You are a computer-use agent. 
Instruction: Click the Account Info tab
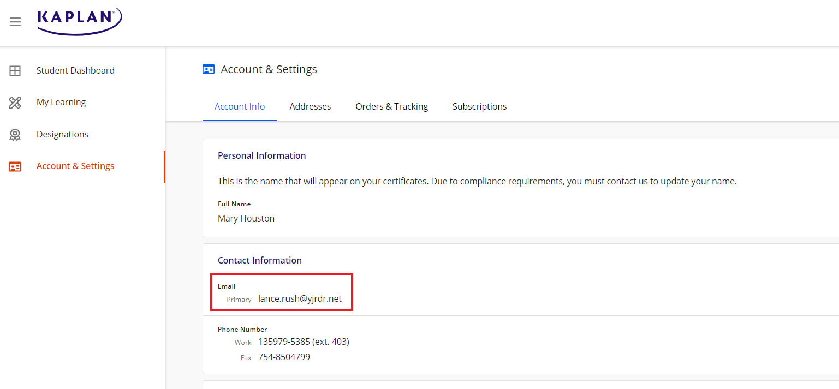point(240,106)
